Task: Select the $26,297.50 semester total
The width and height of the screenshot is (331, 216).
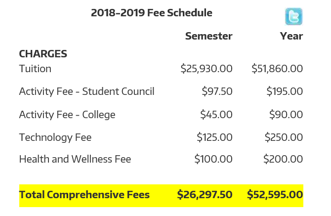Action: 205,195
